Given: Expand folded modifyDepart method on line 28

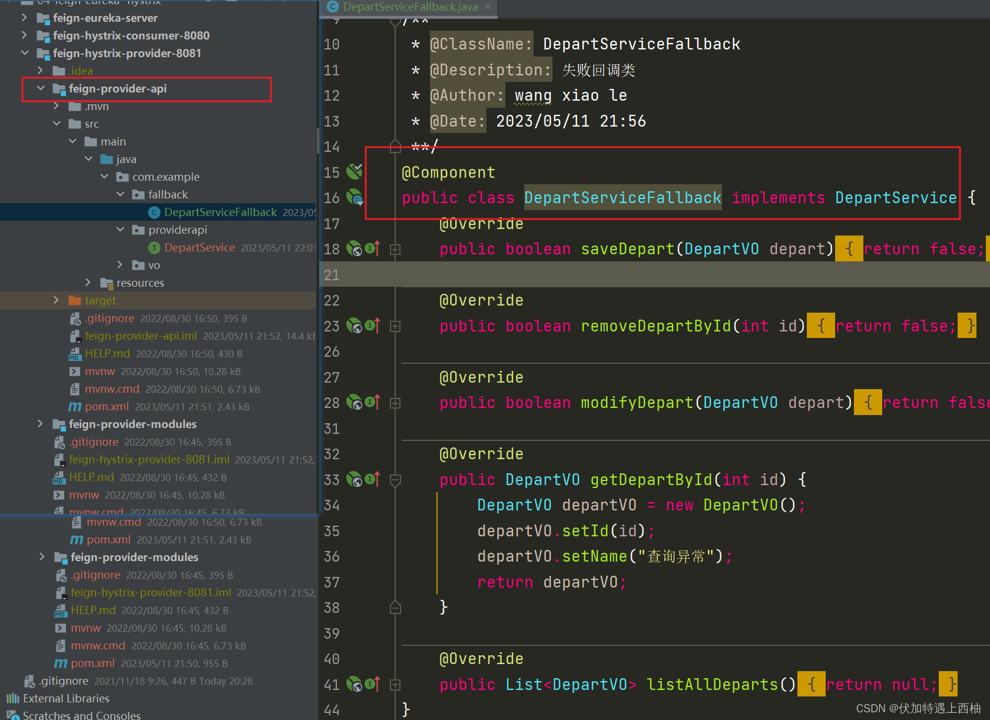Looking at the screenshot, I should 395,403.
